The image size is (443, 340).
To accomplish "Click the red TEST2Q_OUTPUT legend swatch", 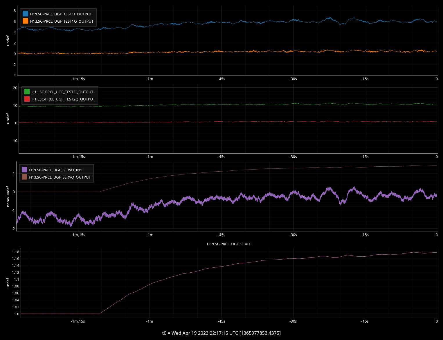I will pyautogui.click(x=27, y=99).
